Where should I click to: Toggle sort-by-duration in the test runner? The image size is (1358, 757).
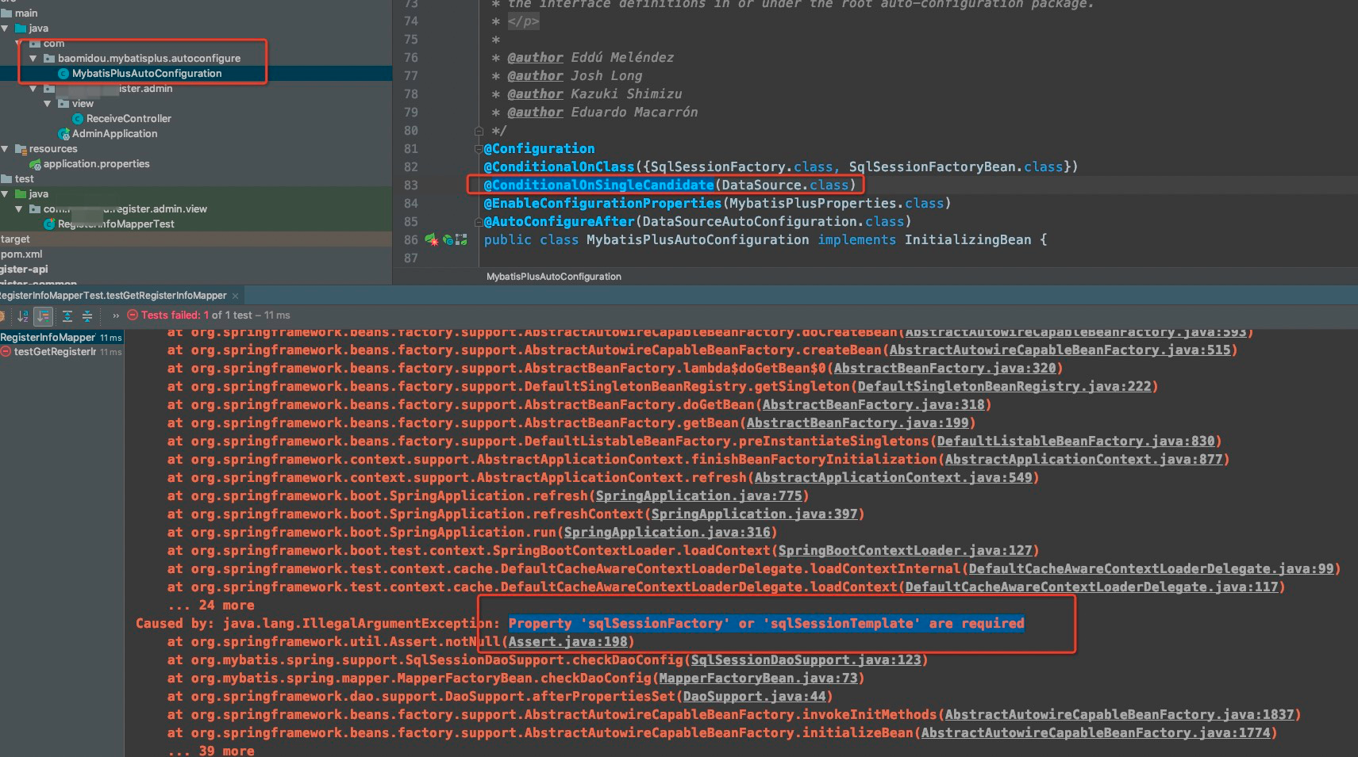(x=44, y=316)
